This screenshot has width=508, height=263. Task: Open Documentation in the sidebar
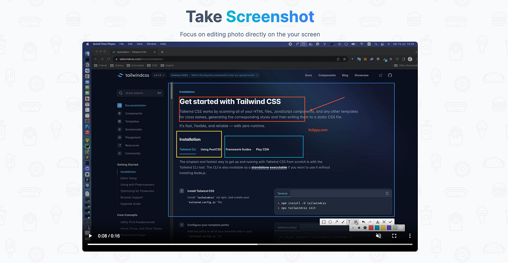(132, 105)
